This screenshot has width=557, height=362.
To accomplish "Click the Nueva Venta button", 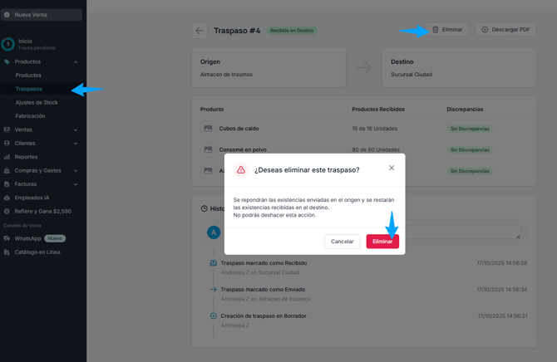I will pos(42,15).
